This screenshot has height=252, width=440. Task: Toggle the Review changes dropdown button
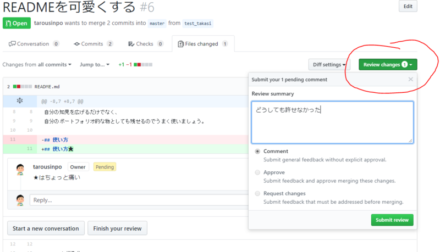click(388, 65)
